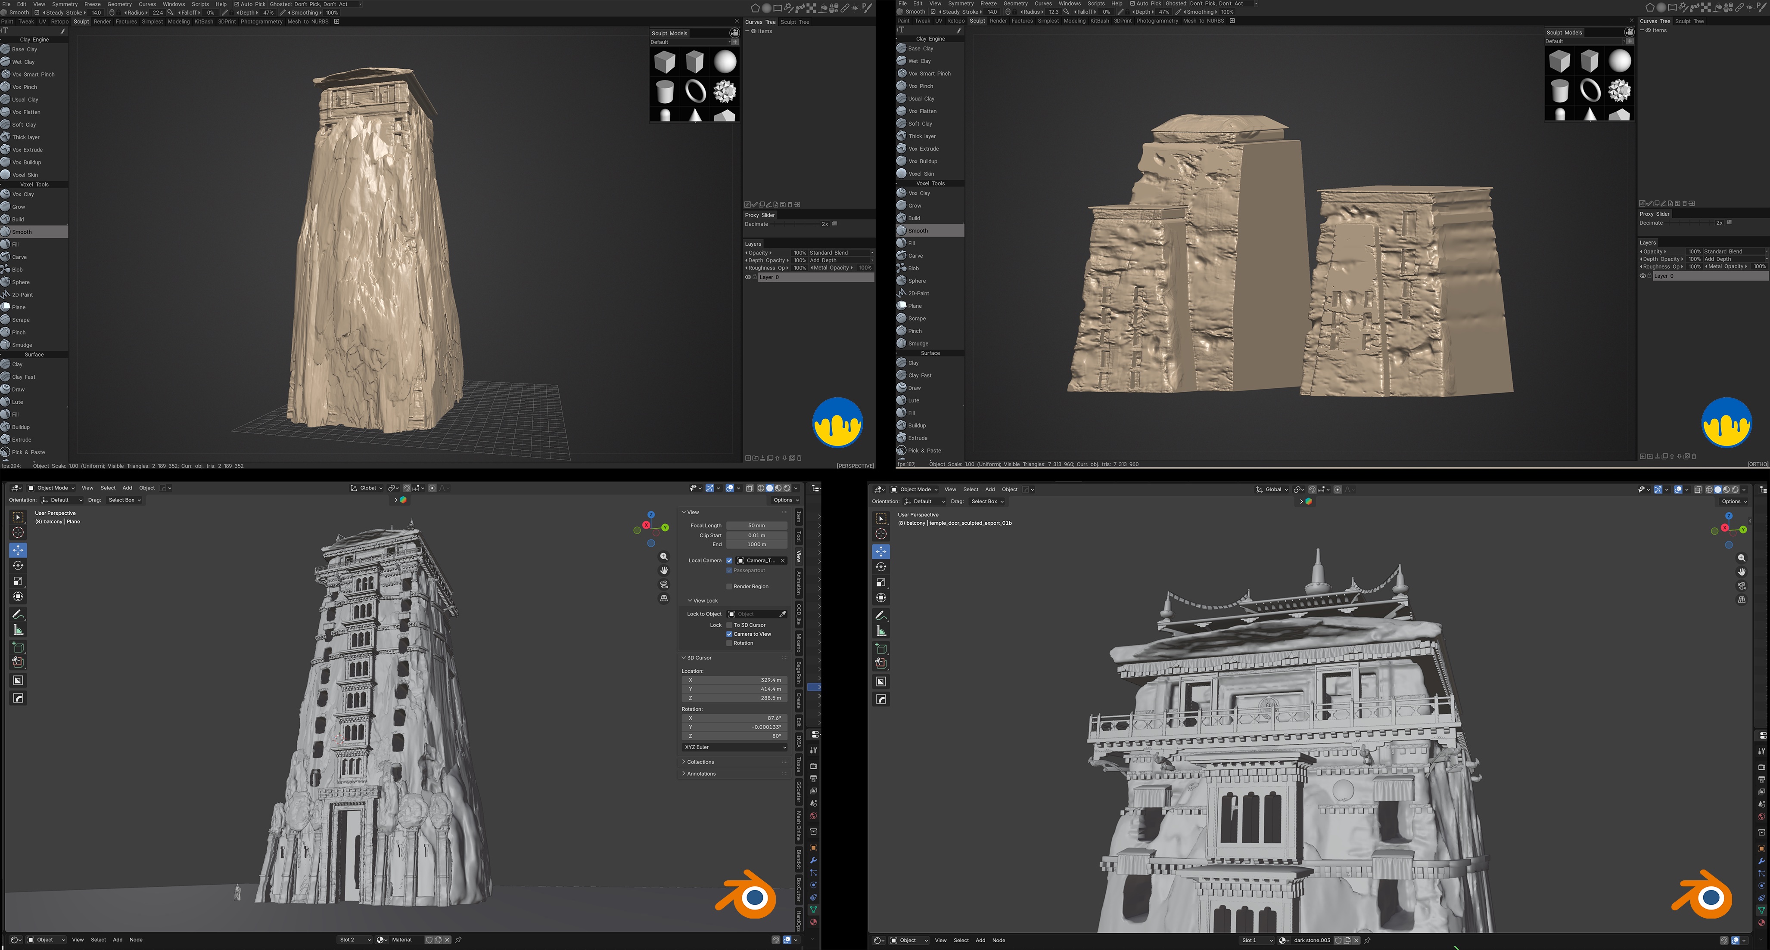Click sphere primitive in top-left Sculpt Models panel
This screenshot has width=1770, height=950.
(x=724, y=62)
